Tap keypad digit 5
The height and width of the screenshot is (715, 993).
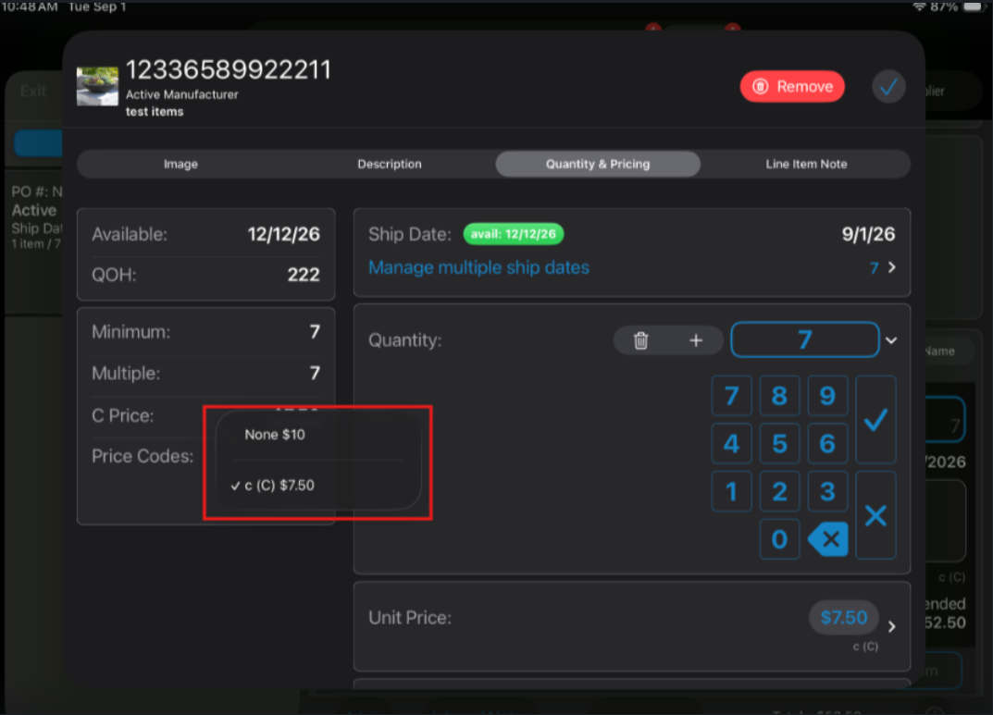779,444
